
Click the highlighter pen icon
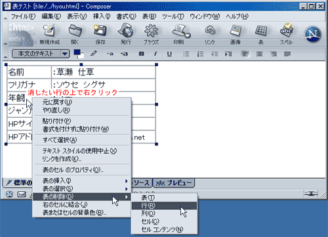(94, 54)
